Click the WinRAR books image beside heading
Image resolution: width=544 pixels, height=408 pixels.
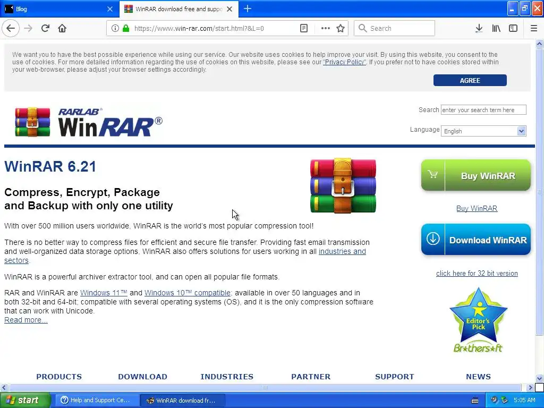(x=343, y=185)
